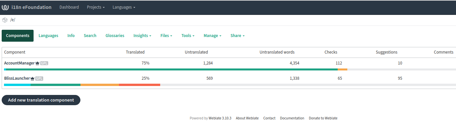Go to Dashboard in the navbar
Screen dimensions: 456x129
click(x=69, y=7)
